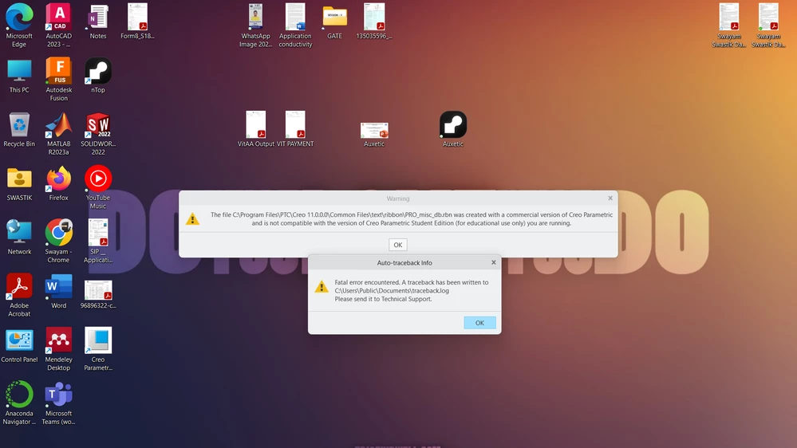
Task: Launch Adobe Acrobat shortcut
Action: pyautogui.click(x=19, y=295)
